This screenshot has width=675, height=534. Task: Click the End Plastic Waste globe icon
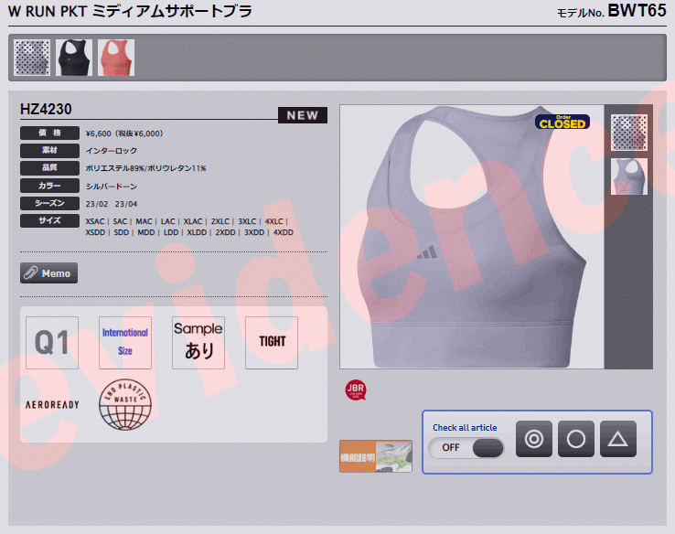(x=125, y=403)
